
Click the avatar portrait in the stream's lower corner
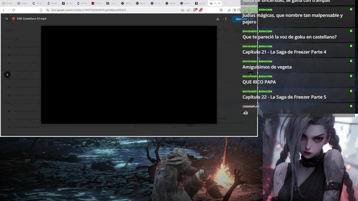(310, 157)
